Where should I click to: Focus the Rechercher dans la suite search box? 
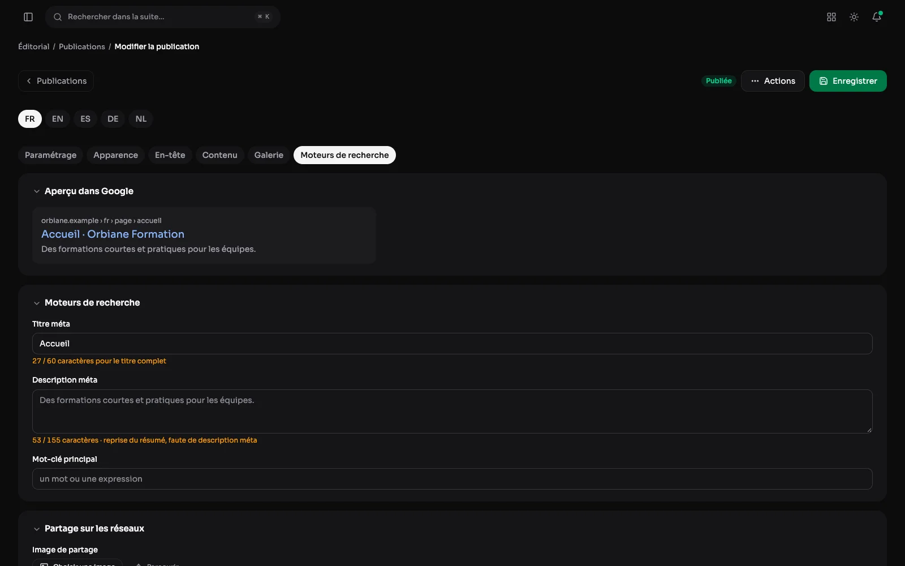pyautogui.click(x=163, y=17)
